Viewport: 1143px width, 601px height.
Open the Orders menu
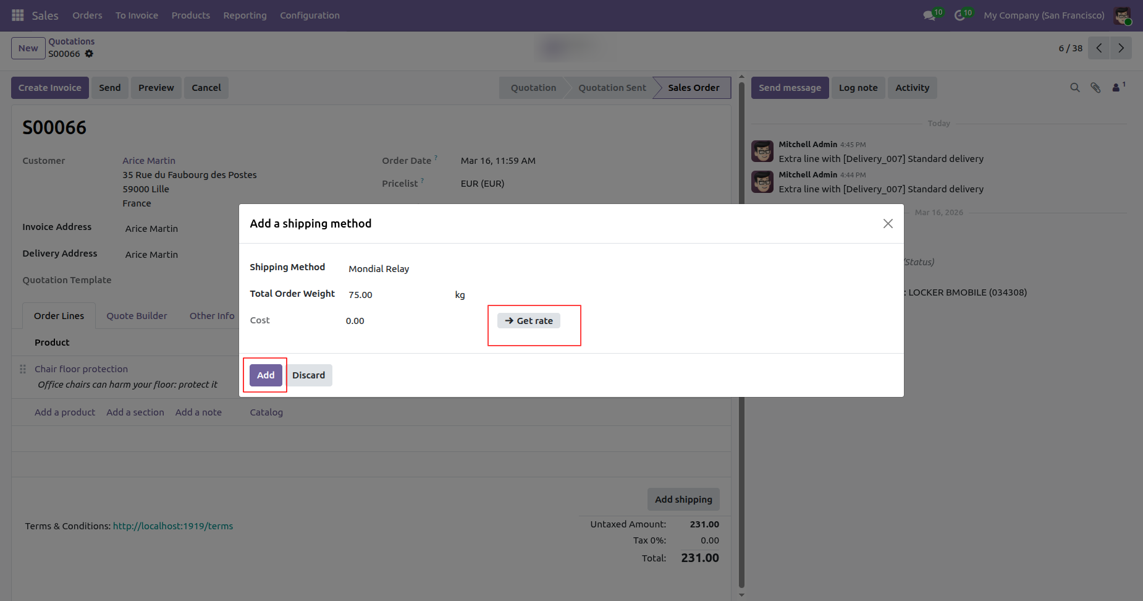(x=87, y=15)
